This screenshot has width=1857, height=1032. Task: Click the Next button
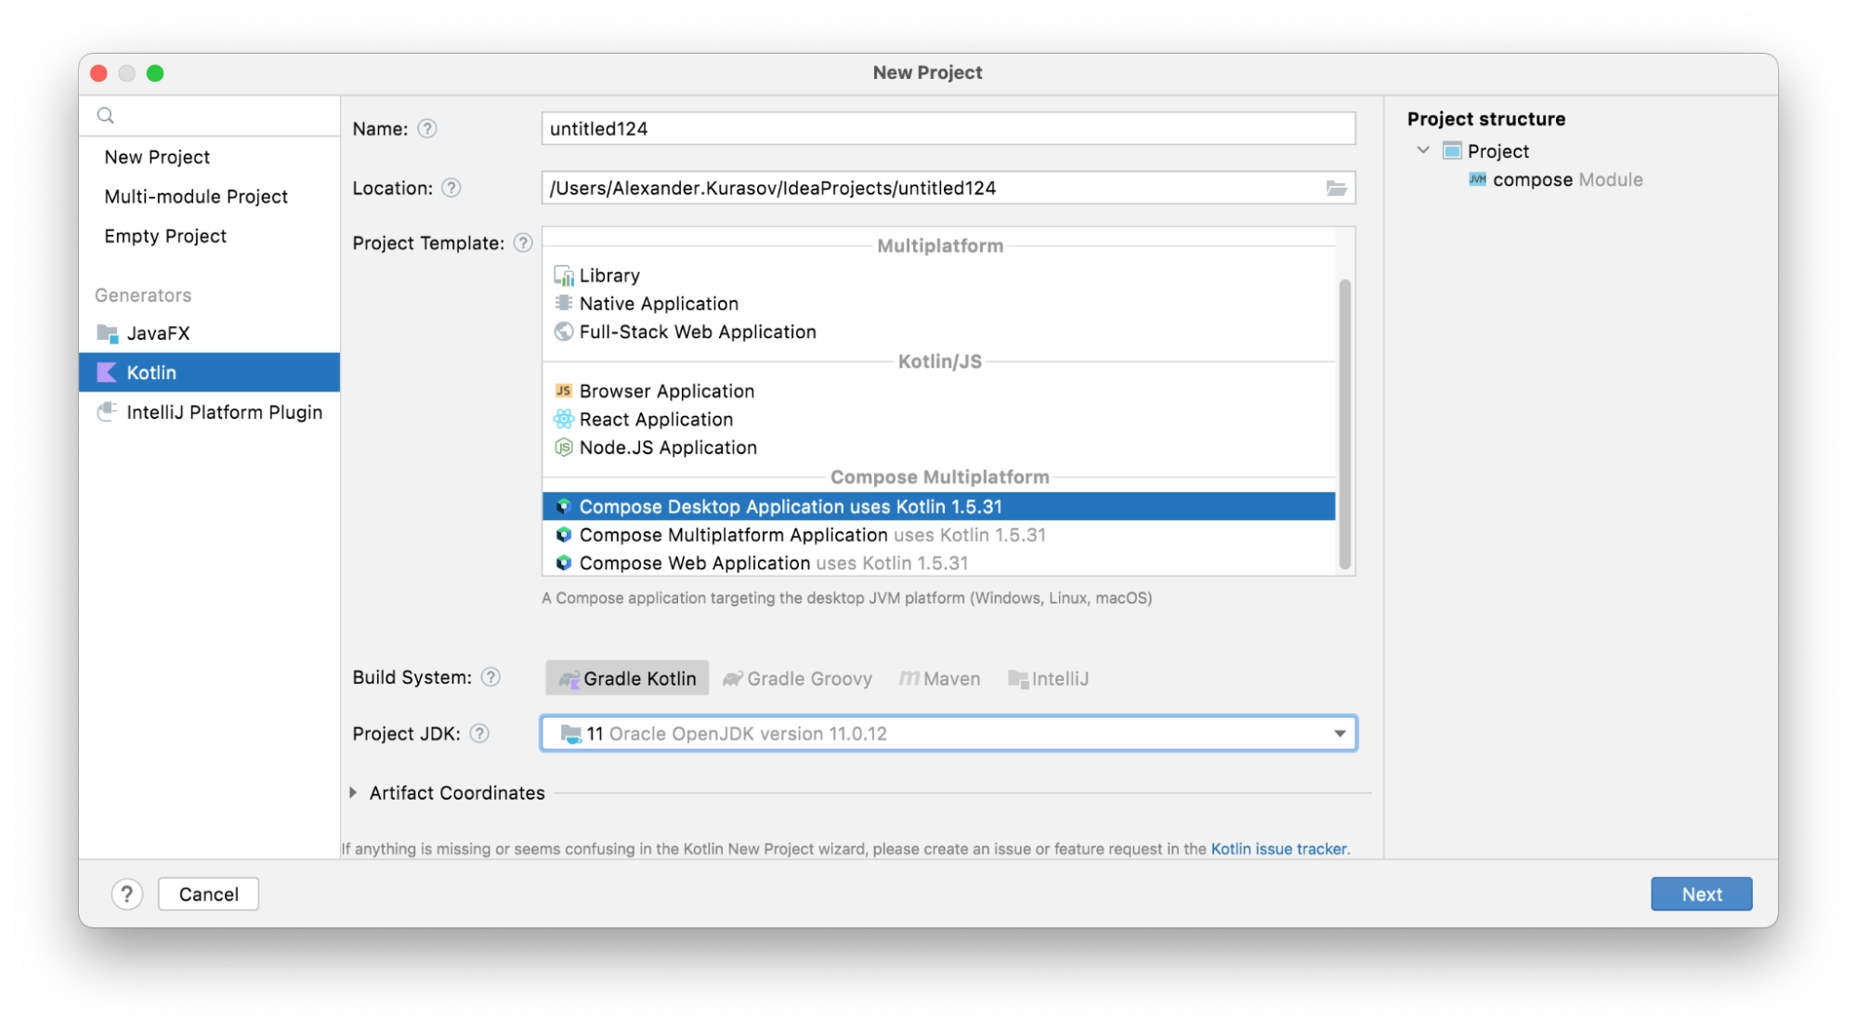tap(1701, 894)
